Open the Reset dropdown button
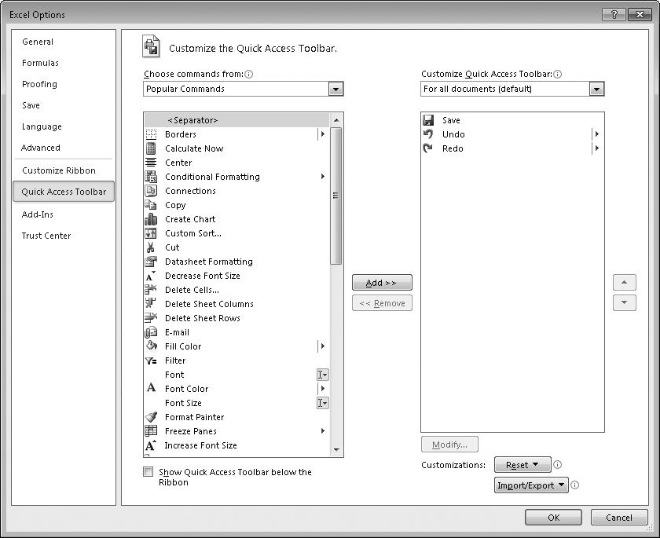Image resolution: width=660 pixels, height=538 pixels. click(522, 465)
